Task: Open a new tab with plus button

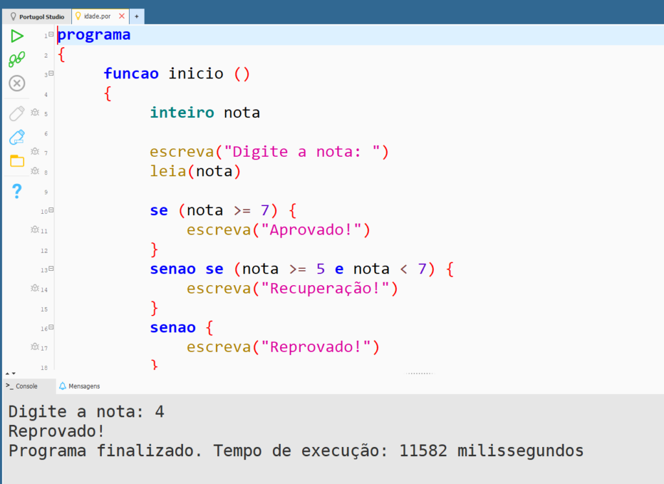Action: [x=136, y=16]
